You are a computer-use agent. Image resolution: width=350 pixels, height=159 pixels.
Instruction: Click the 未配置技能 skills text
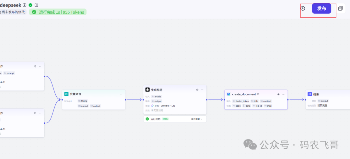tap(157, 110)
